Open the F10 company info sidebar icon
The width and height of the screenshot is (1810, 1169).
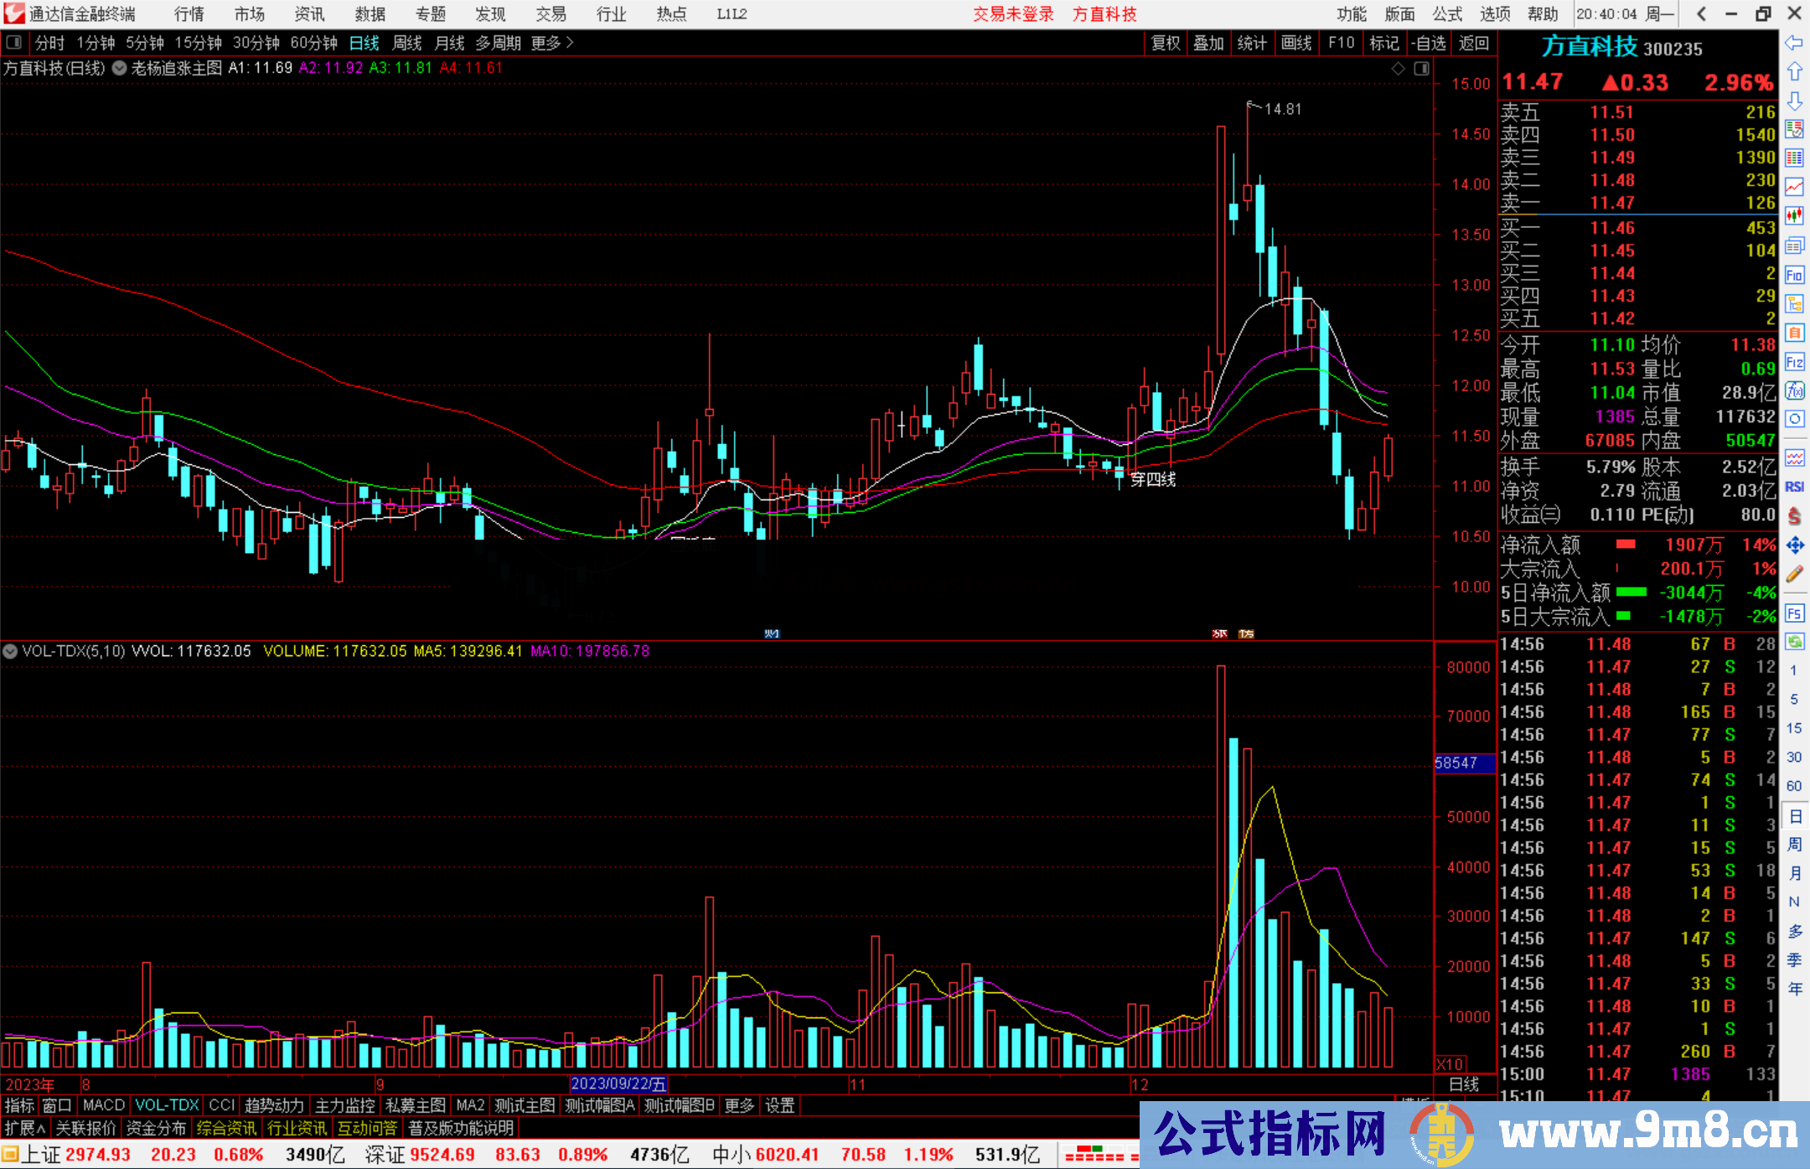click(1794, 275)
